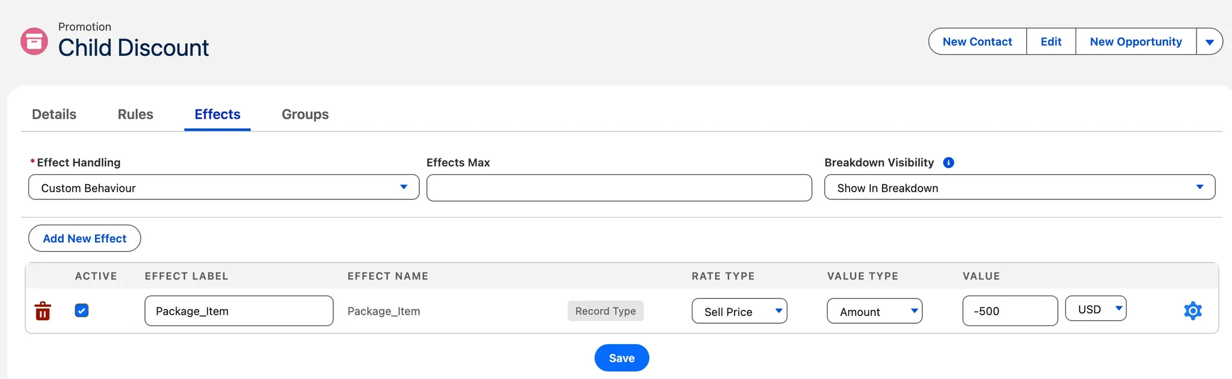Uncheck the Active checkbox for Package_Item
Image resolution: width=1232 pixels, height=379 pixels.
(x=82, y=311)
